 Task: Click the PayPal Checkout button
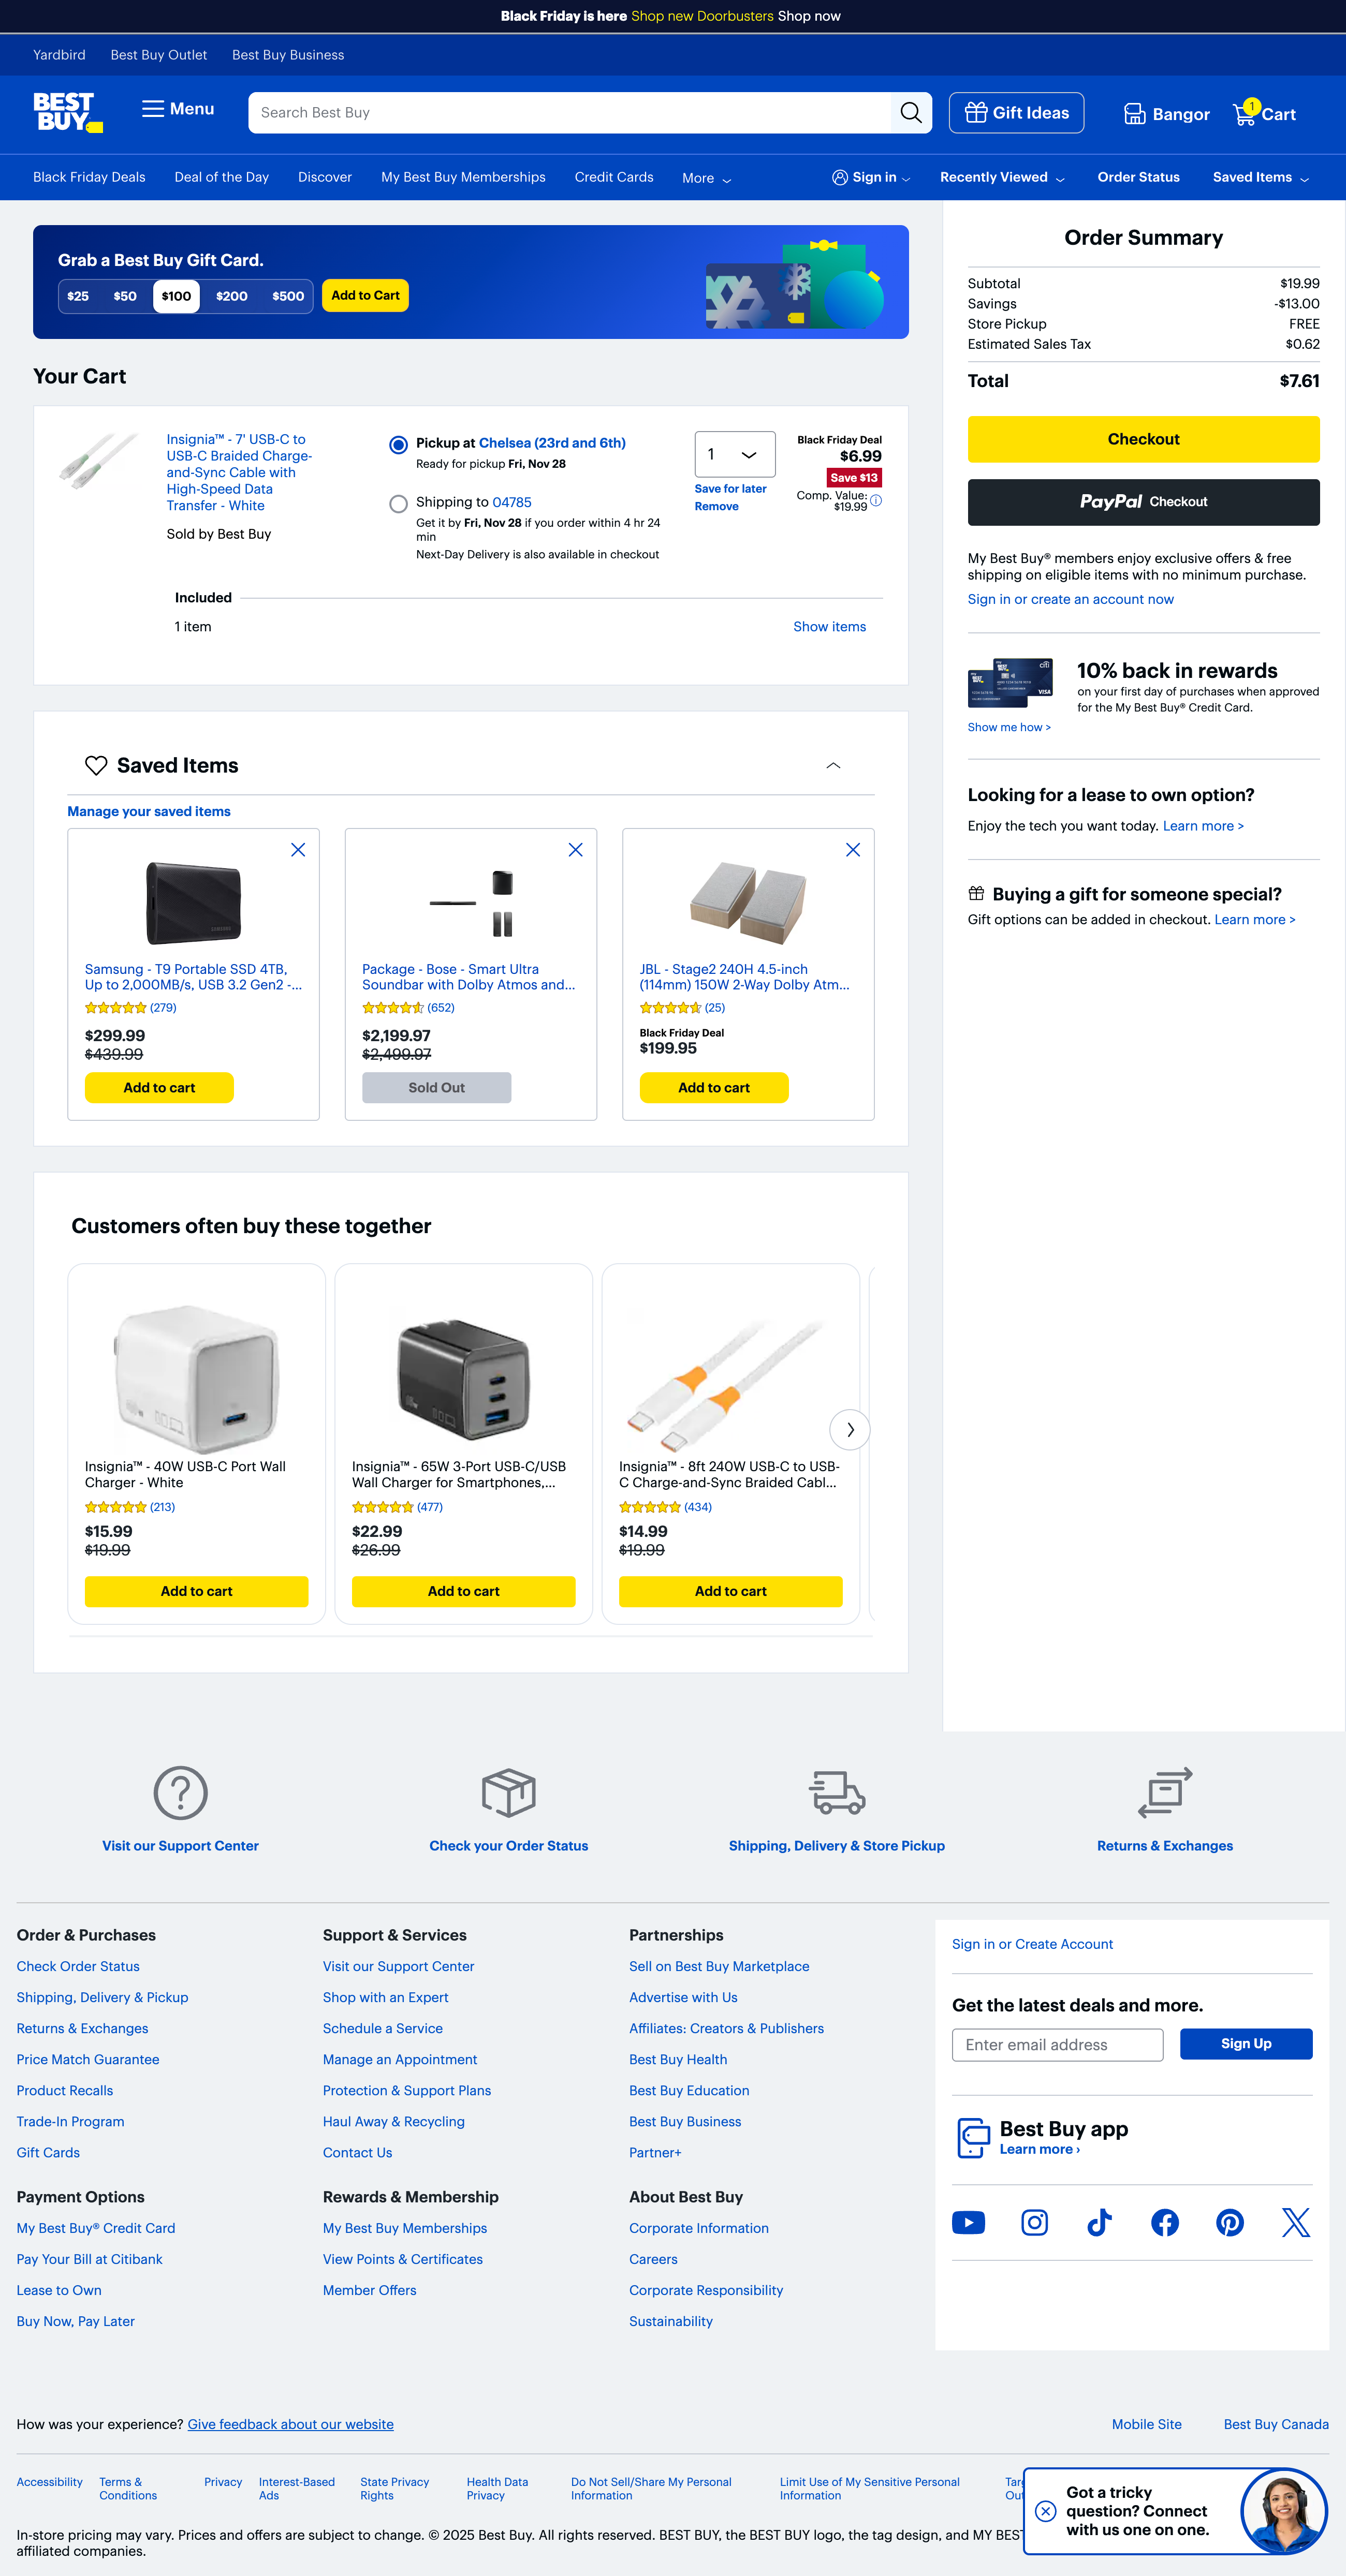click(1143, 502)
